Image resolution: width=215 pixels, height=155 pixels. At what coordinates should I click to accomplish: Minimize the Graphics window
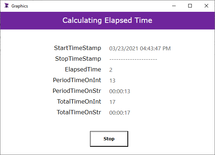click(174, 6)
